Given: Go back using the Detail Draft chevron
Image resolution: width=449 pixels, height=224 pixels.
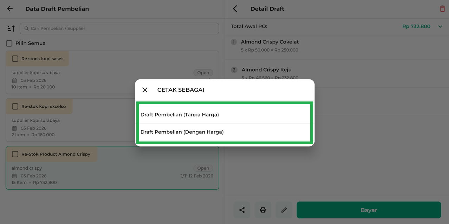Looking at the screenshot, I should pyautogui.click(x=235, y=9).
